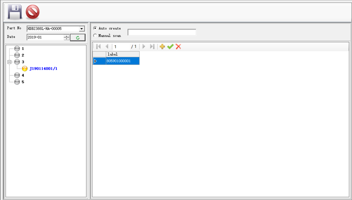The image size is (352, 200).
Task: Select tree node 1
Action: pyautogui.click(x=23, y=49)
